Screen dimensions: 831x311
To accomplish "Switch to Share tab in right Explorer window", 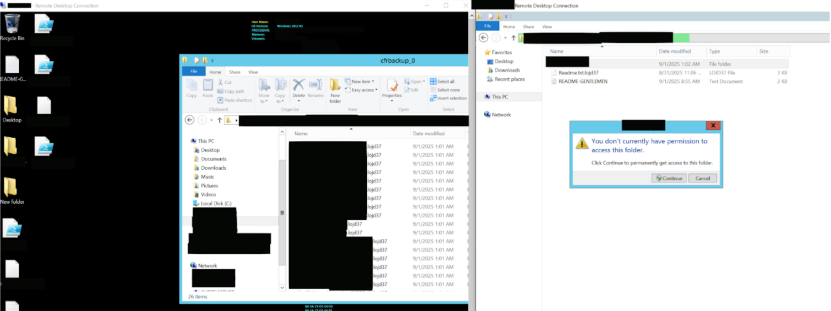I will pyautogui.click(x=528, y=27).
